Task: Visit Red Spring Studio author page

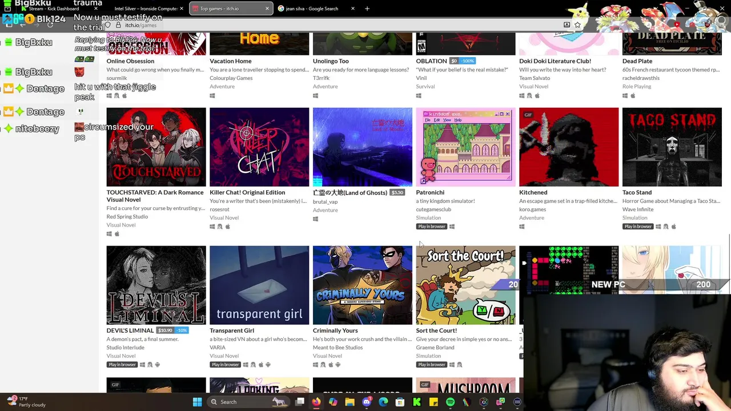Action: click(127, 217)
